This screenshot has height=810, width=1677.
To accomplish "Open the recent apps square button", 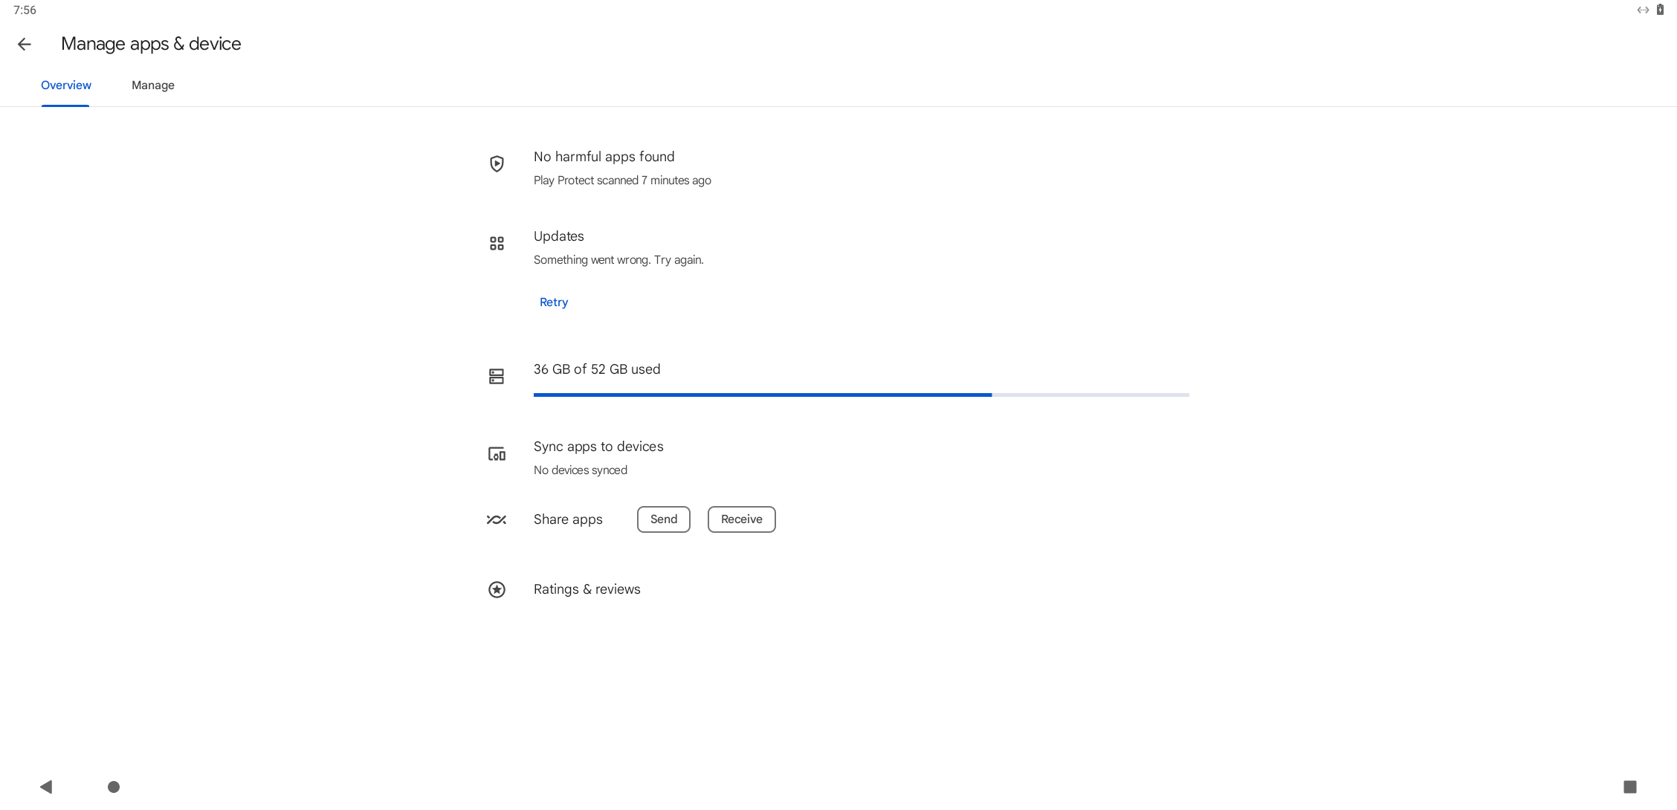I will [1629, 786].
